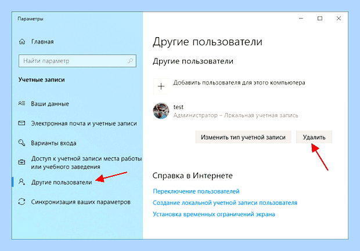360x251 pixels.
Task: Open Доступ к учетной записи места работы
Action: pyautogui.click(x=87, y=162)
